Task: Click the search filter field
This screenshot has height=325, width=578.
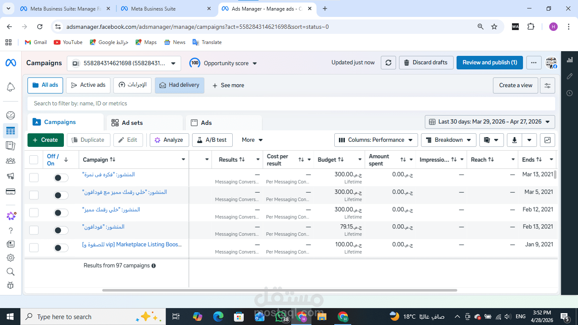Action: pos(291,103)
